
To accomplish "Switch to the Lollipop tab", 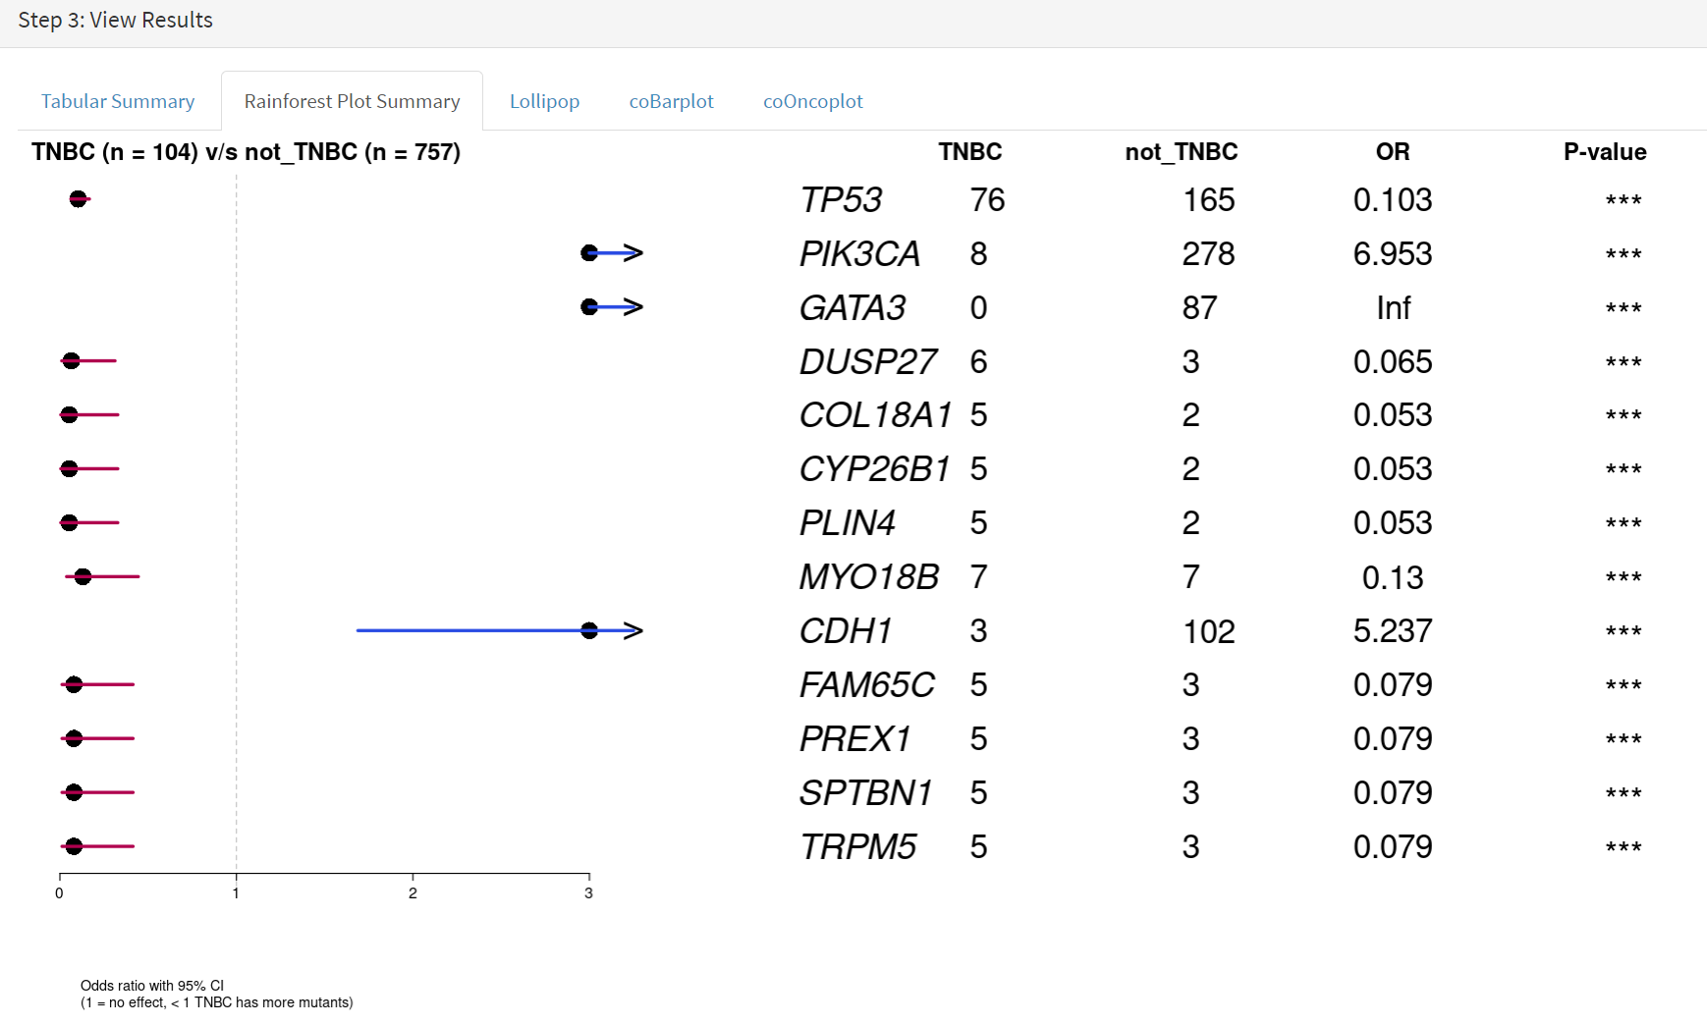I will tap(544, 101).
